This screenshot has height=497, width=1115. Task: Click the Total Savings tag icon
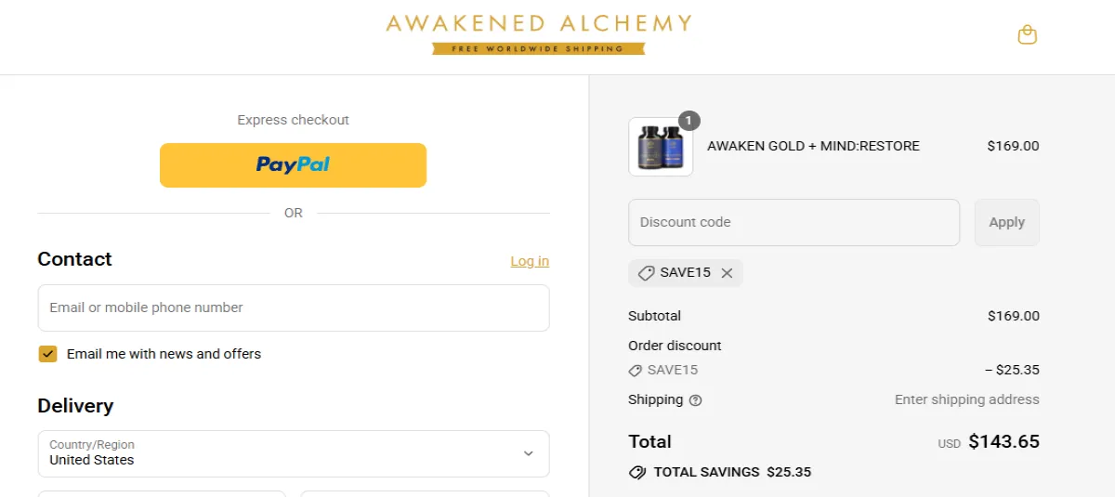click(637, 472)
